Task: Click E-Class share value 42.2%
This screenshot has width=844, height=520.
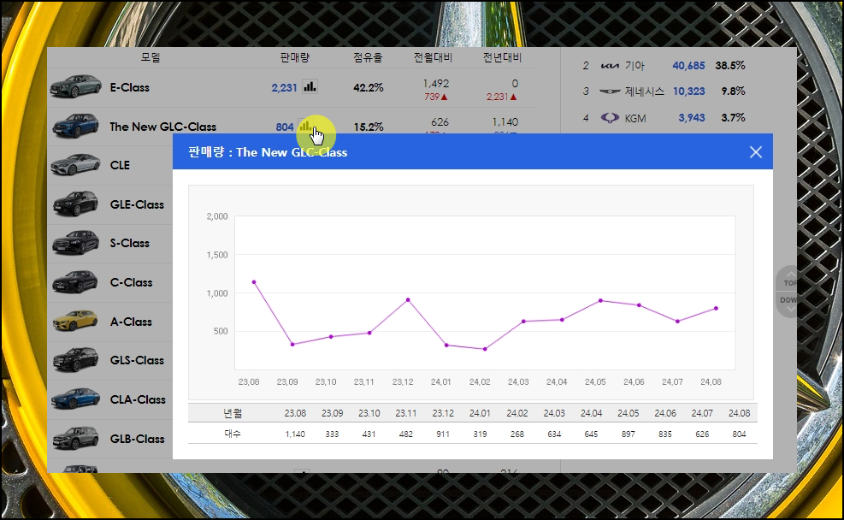Action: (369, 88)
